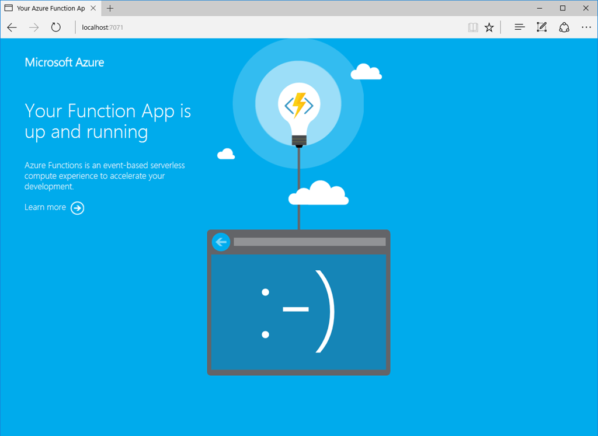Open the Hub three-lines icon
This screenshot has width=598, height=436.
pyautogui.click(x=519, y=27)
